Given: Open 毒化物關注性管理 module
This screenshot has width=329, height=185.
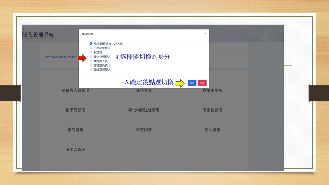Looking at the screenshot, I should (144, 110).
